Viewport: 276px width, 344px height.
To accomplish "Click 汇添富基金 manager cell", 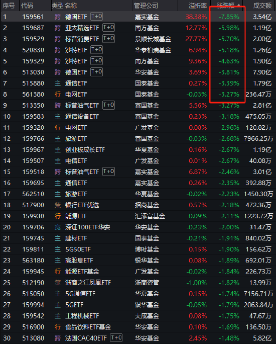I will point(150,216).
